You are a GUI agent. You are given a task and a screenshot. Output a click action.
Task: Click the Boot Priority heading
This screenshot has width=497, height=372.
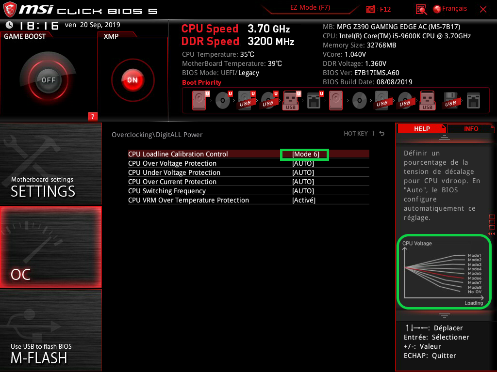201,82
